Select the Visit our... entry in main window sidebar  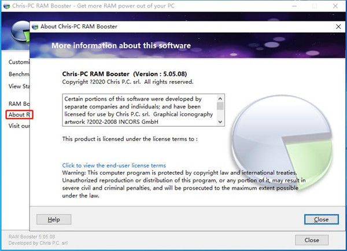pos(19,125)
